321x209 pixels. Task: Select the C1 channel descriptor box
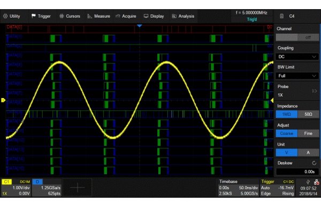click(x=16, y=188)
